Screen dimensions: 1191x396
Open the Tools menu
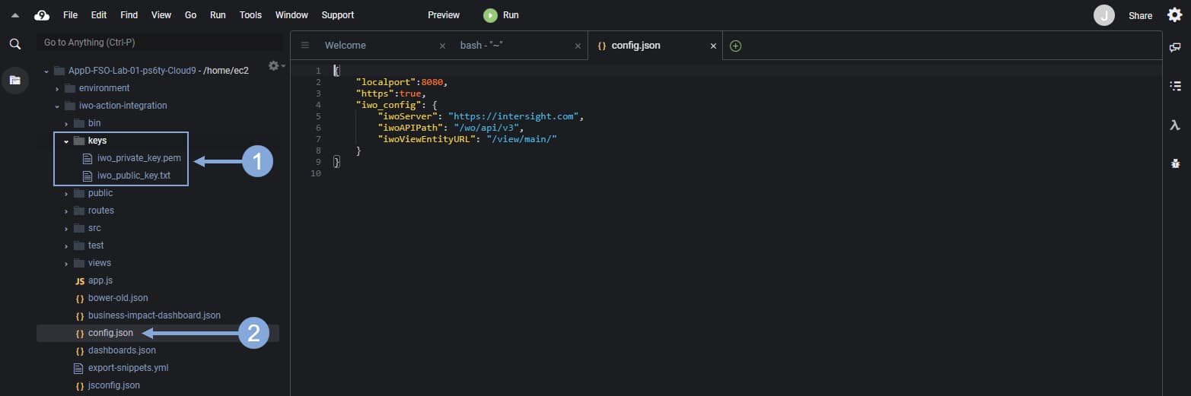click(x=250, y=15)
